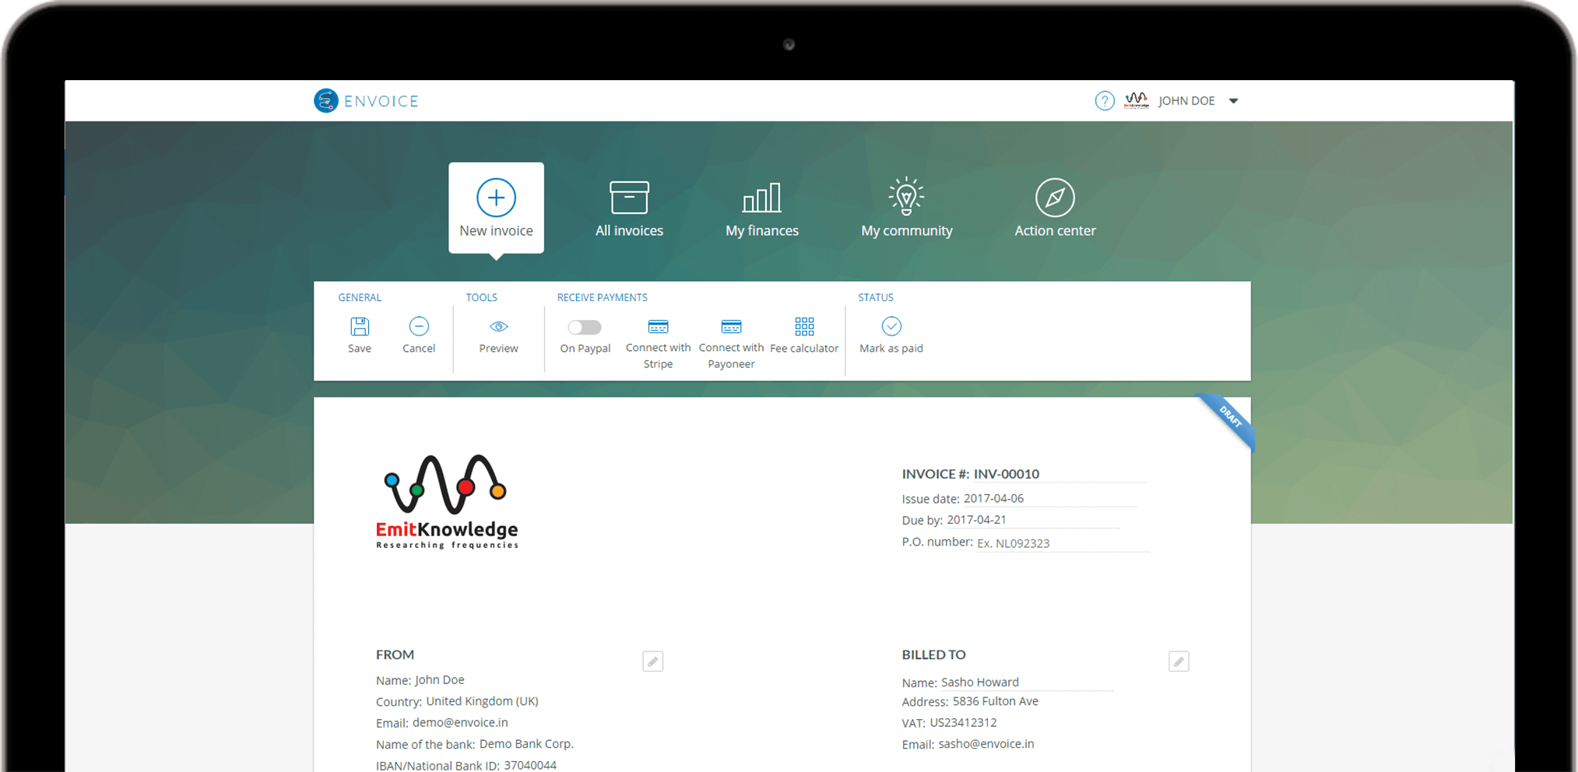Expand the John Doe account dropdown arrow
The width and height of the screenshot is (1578, 772).
pos(1233,101)
